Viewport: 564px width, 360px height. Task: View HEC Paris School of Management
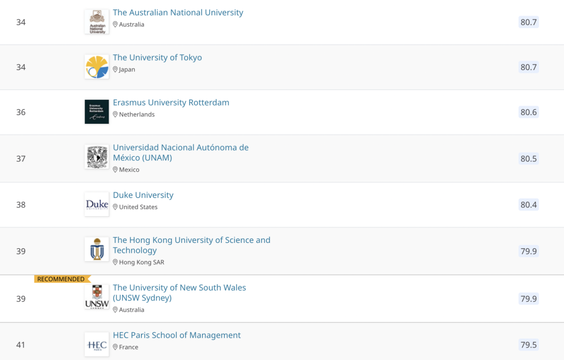(x=177, y=335)
